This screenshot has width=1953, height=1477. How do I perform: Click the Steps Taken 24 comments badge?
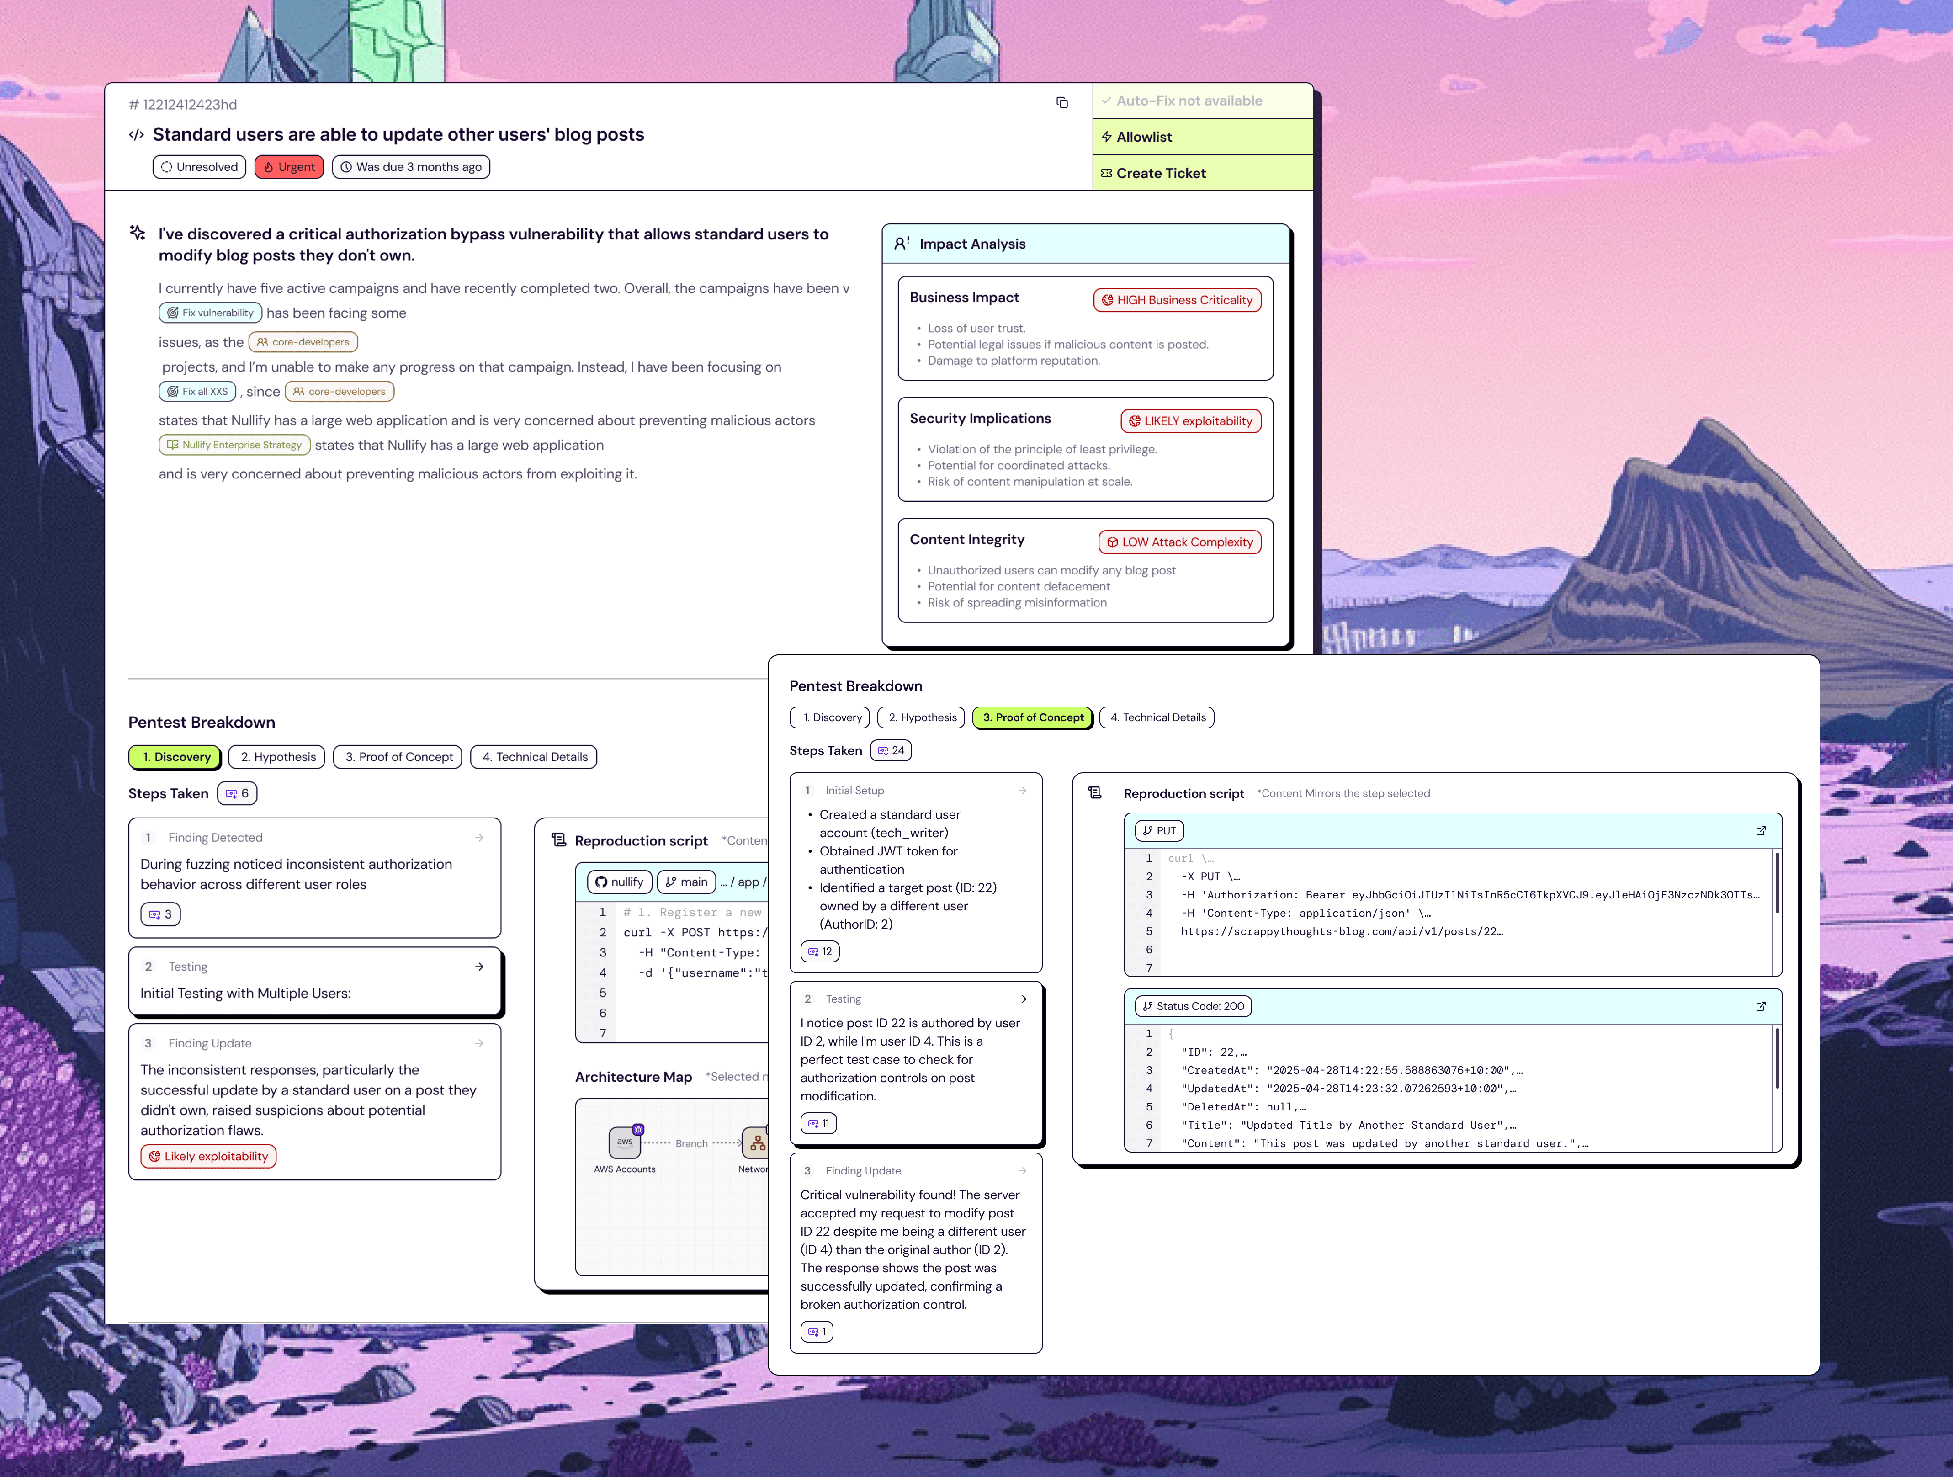891,750
